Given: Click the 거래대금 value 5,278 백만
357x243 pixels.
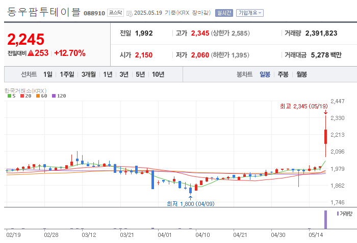Looking at the screenshot, I should tap(326, 55).
